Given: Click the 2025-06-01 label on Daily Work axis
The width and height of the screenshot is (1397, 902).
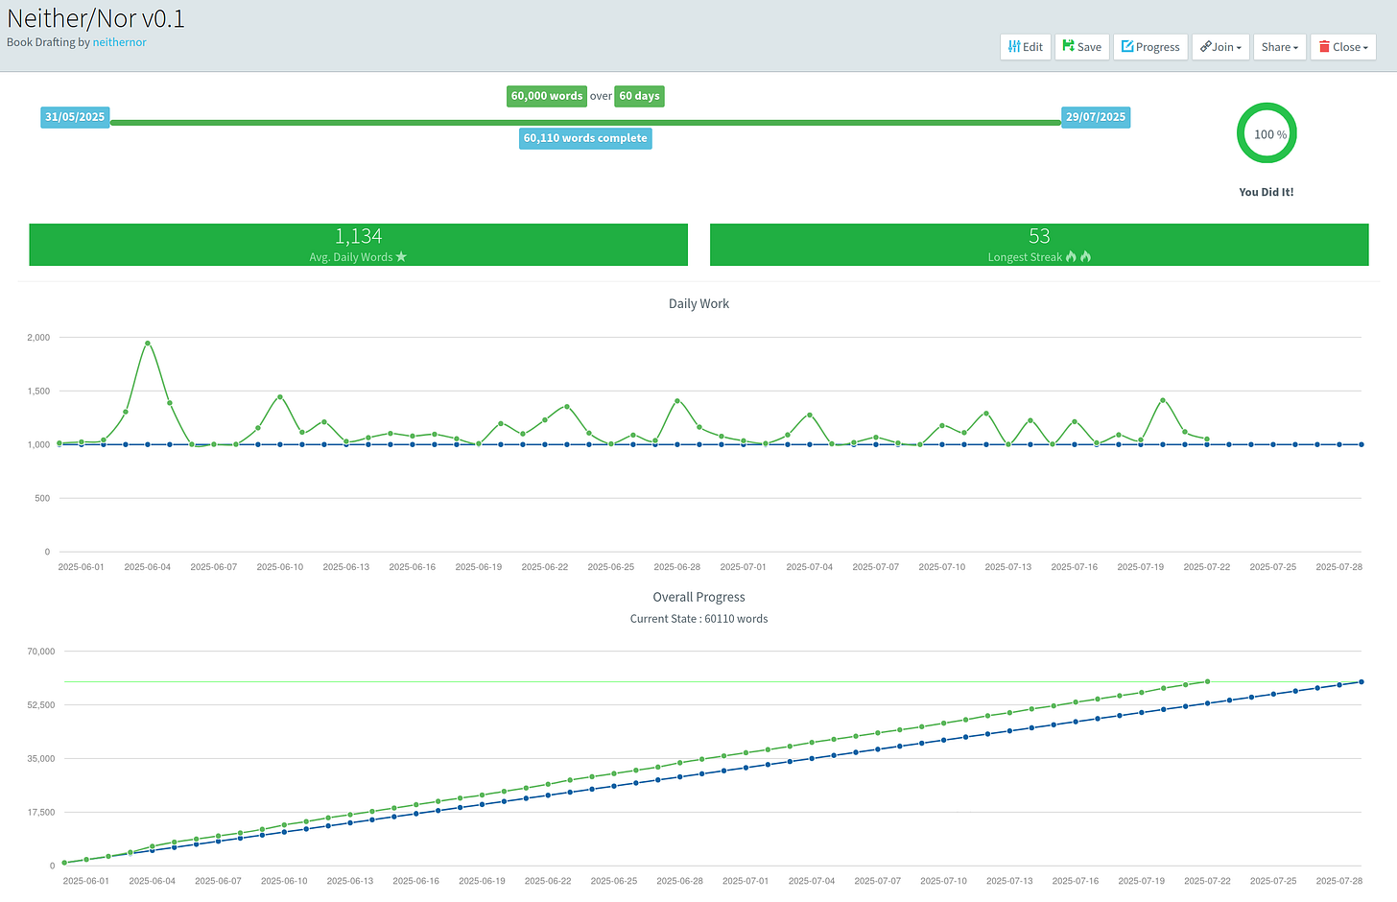Looking at the screenshot, I should [82, 567].
